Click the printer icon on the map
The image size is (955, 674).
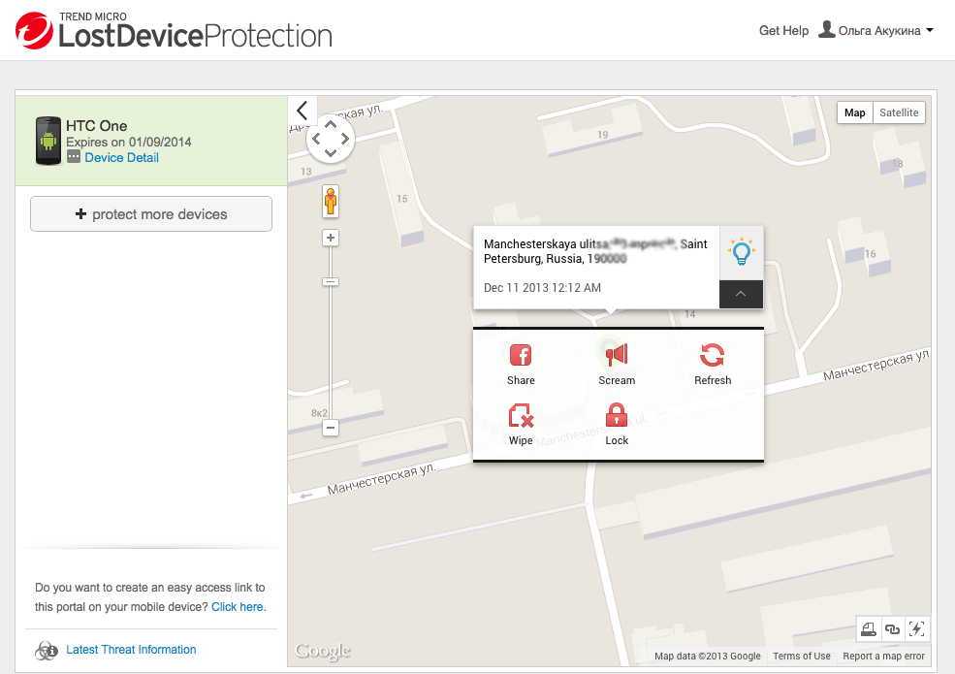(x=869, y=629)
